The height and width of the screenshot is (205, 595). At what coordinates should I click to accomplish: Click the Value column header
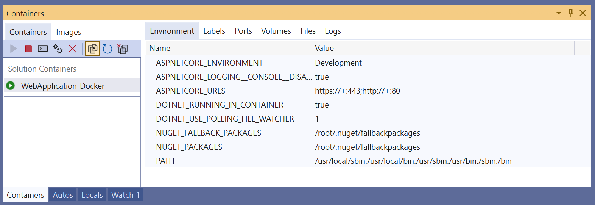[x=443, y=48]
